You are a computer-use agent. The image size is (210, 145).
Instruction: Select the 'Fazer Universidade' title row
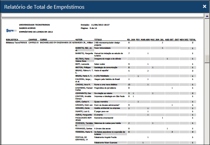103,48
